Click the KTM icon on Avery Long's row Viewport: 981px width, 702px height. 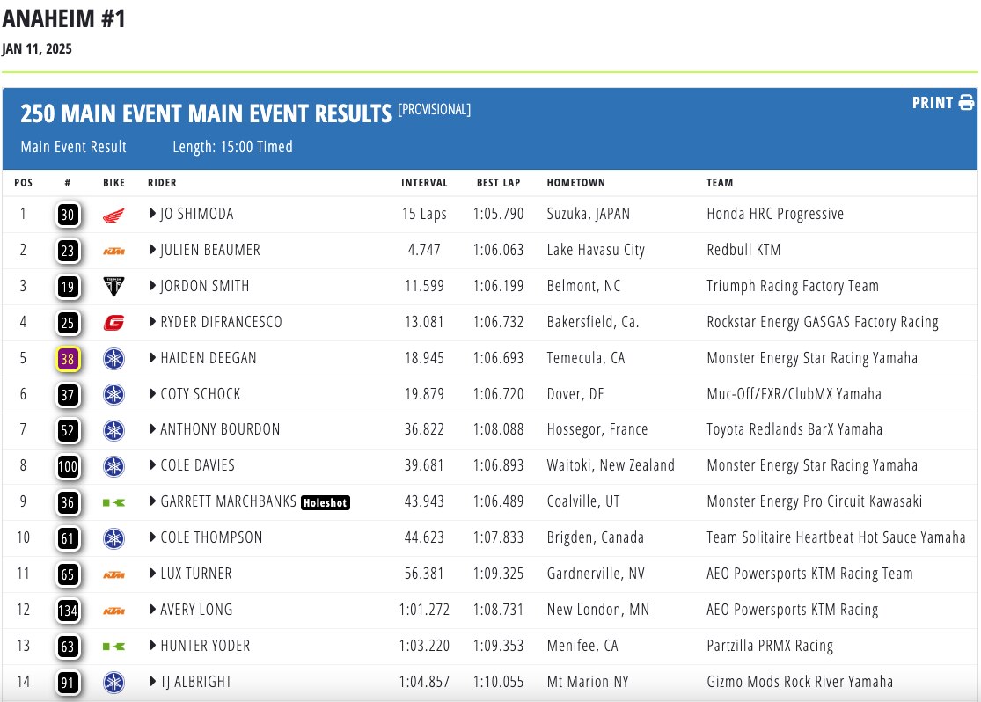(x=113, y=610)
